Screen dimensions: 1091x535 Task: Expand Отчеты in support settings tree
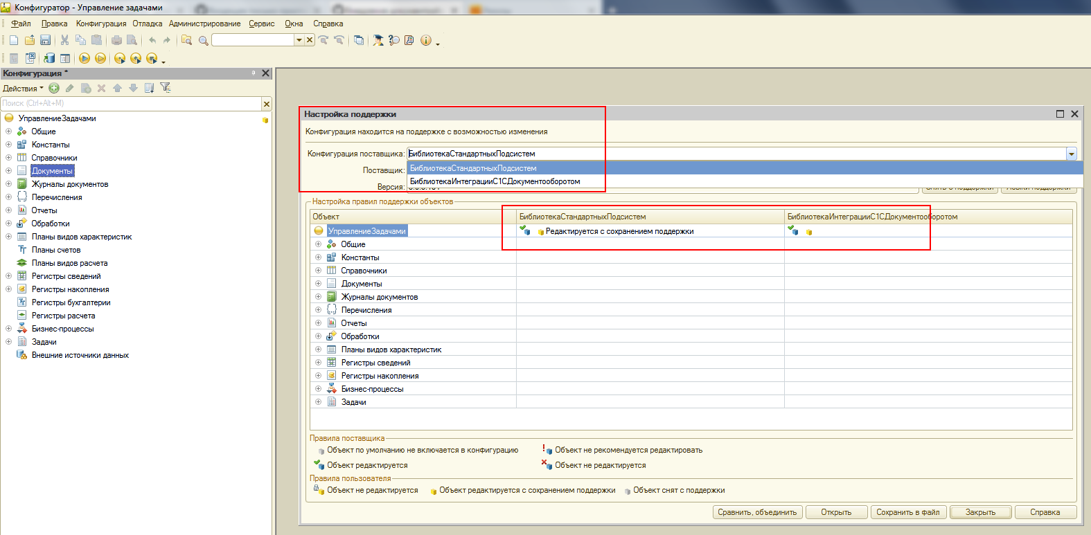click(318, 323)
